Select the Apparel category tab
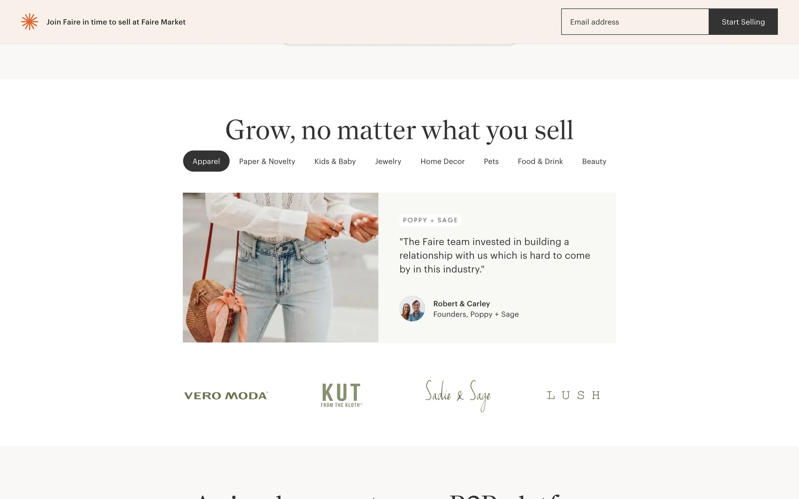Screen dimensions: 799x499 (206, 161)
